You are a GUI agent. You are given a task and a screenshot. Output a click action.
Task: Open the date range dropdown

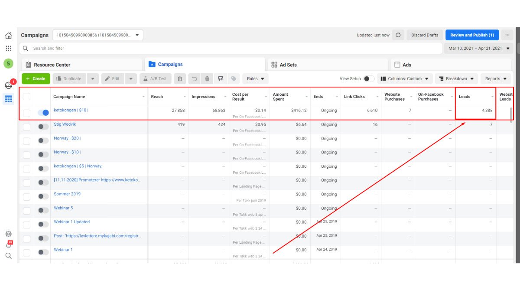coord(478,48)
